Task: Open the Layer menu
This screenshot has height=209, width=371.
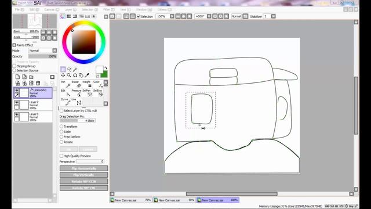Action: pyautogui.click(x=71, y=9)
